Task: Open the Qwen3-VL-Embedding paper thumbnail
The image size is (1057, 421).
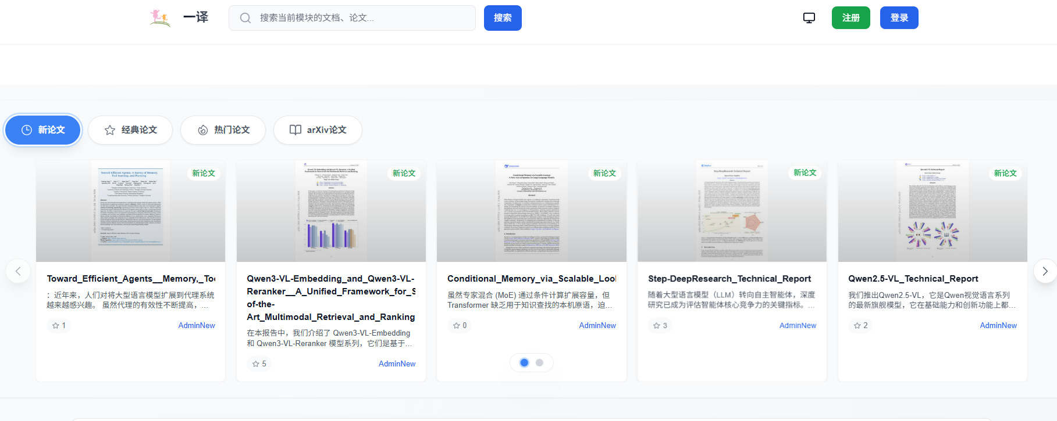Action: [x=331, y=211]
